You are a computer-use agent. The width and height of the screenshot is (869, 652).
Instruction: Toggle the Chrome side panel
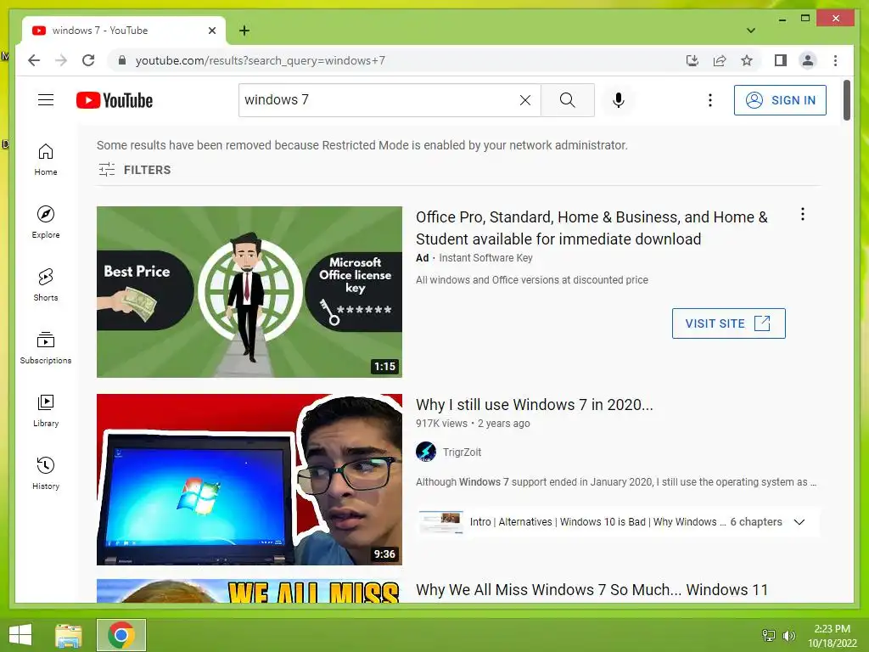pyautogui.click(x=781, y=60)
